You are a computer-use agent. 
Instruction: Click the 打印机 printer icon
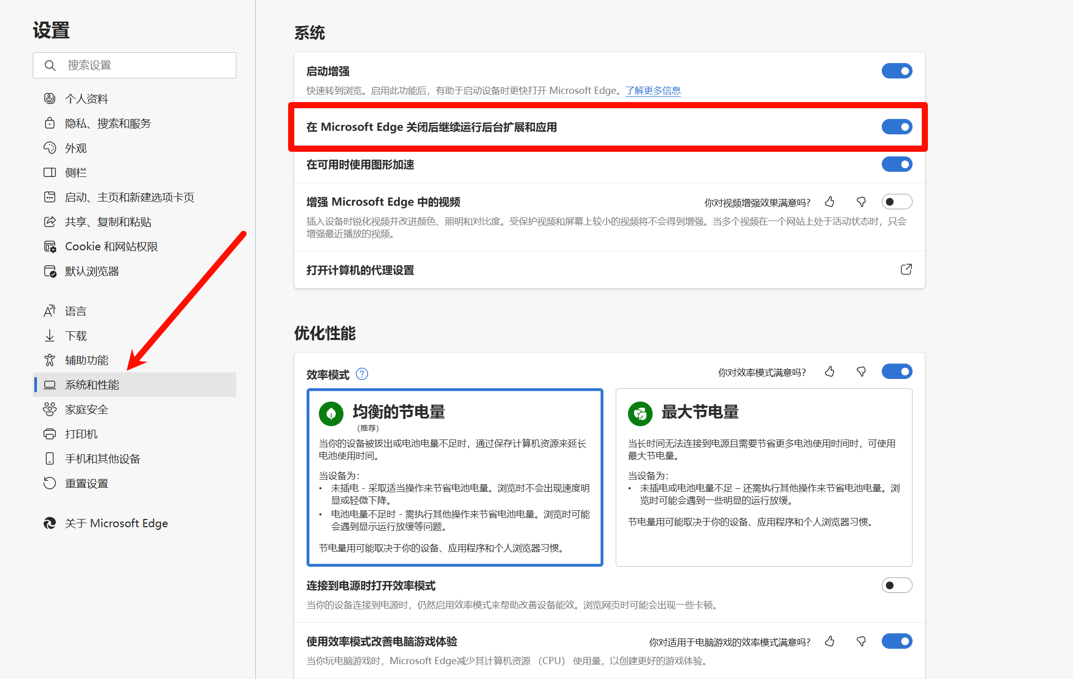(x=50, y=434)
